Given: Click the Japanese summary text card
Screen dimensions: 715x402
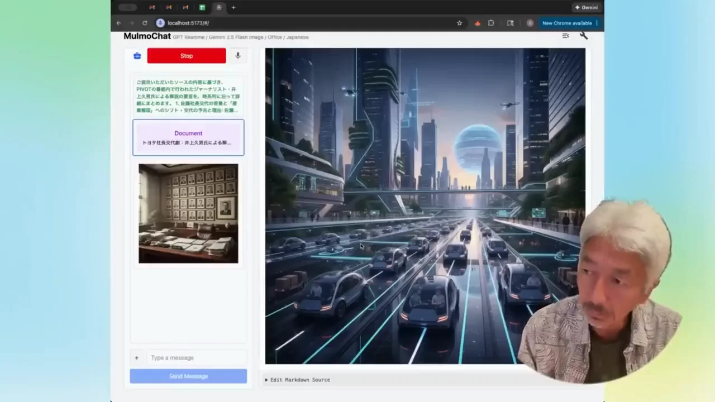Looking at the screenshot, I should (x=188, y=95).
